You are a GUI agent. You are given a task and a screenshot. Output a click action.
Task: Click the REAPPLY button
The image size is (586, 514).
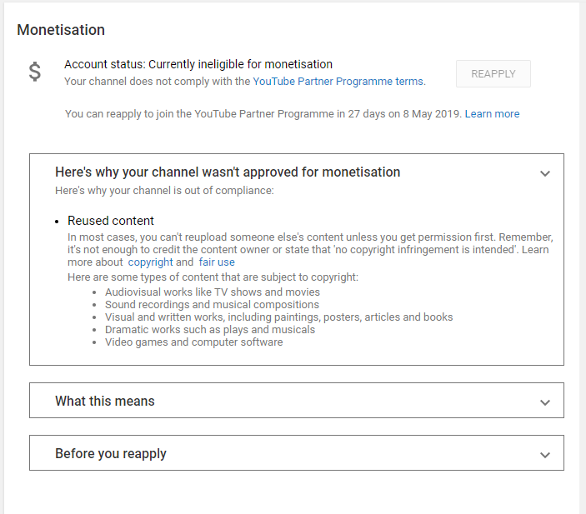[x=493, y=73]
